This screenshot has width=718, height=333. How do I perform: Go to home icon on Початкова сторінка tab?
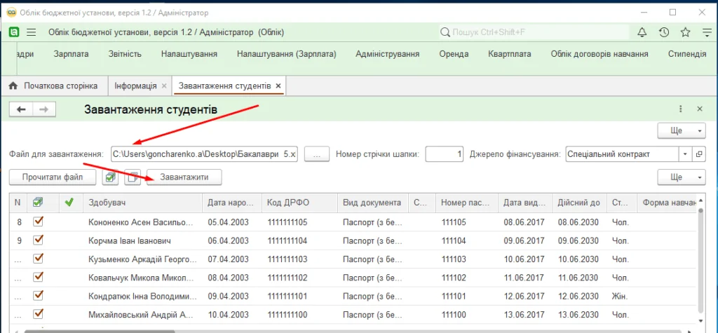pyautogui.click(x=13, y=86)
